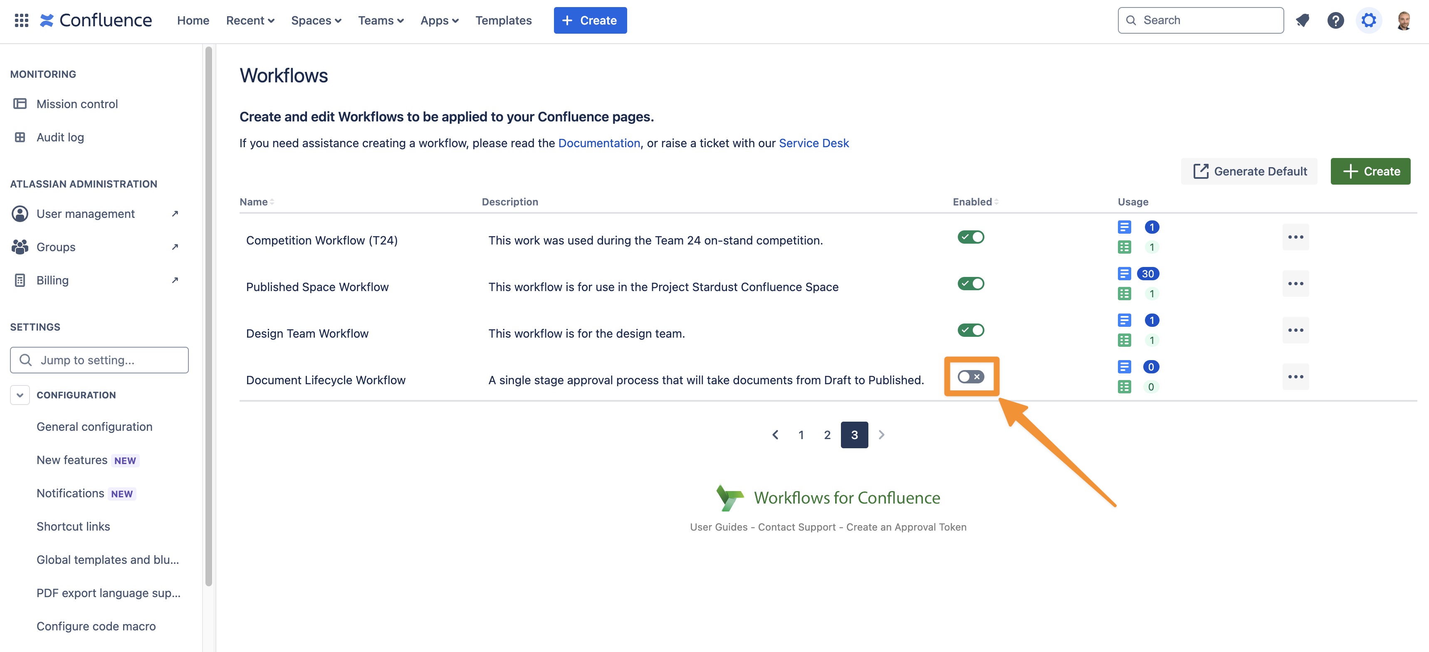Open the Documentation link

(x=598, y=143)
